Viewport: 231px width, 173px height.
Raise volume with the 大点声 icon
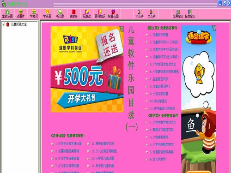(x=152, y=14)
